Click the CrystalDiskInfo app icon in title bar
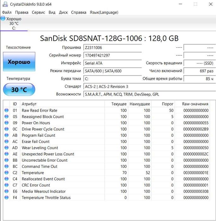216x221 pixels. pyautogui.click(x=5, y=4)
